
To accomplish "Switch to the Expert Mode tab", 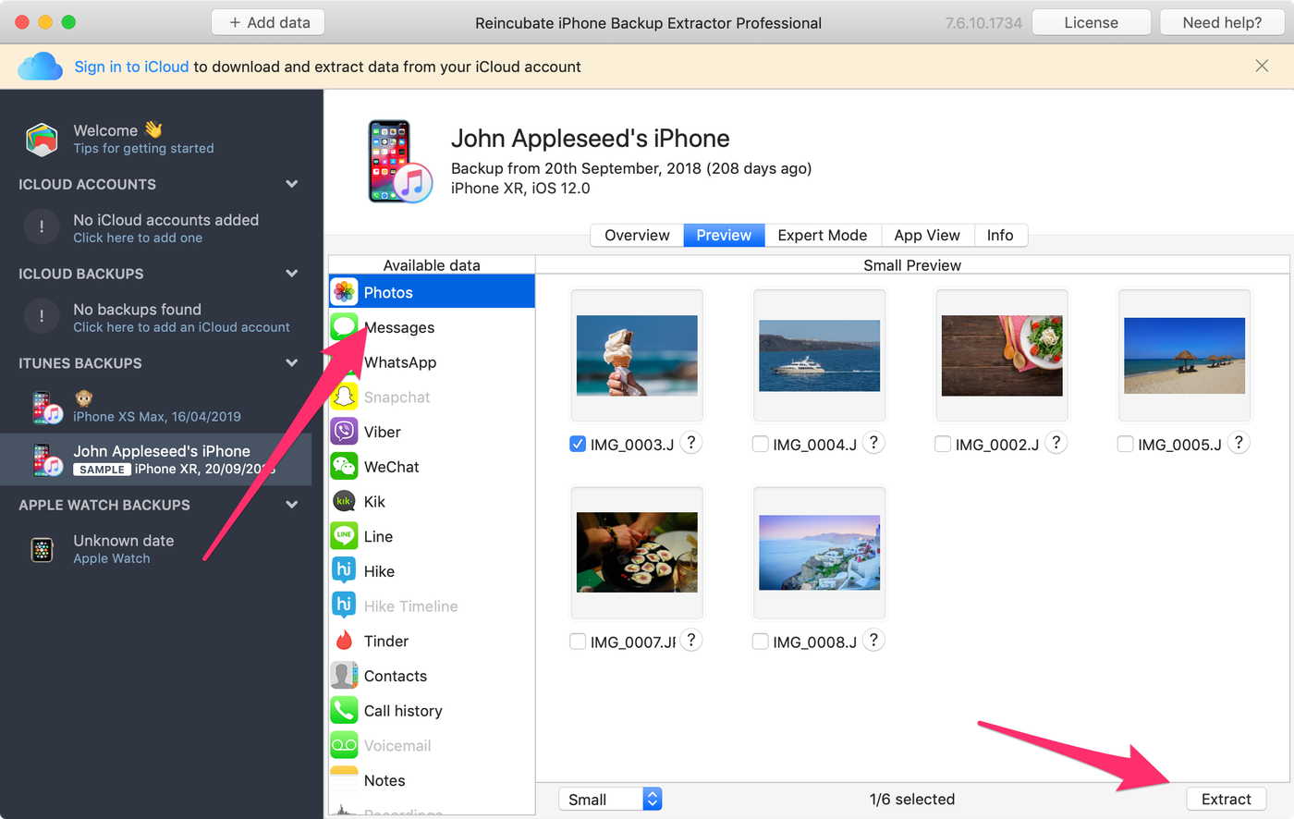I will pos(822,235).
